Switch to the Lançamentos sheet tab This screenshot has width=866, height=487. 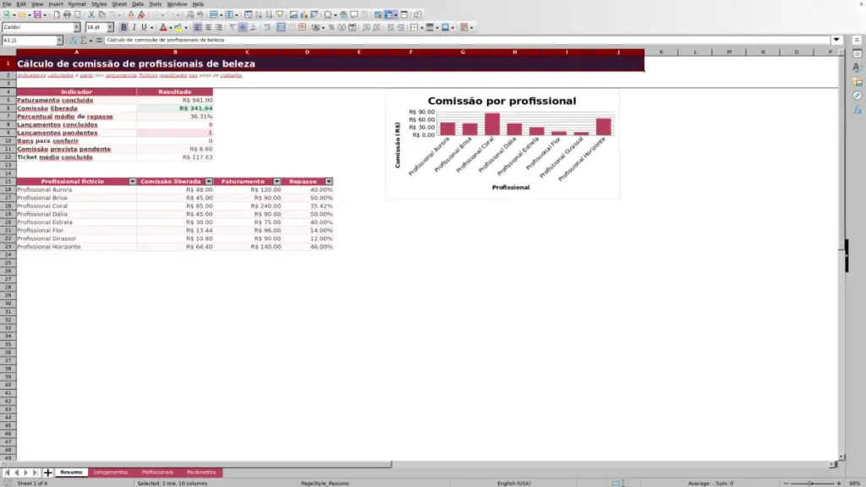point(111,473)
